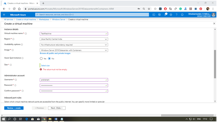Open Grammarly extension icon
The image size is (217, 122).
[x=180, y=9]
